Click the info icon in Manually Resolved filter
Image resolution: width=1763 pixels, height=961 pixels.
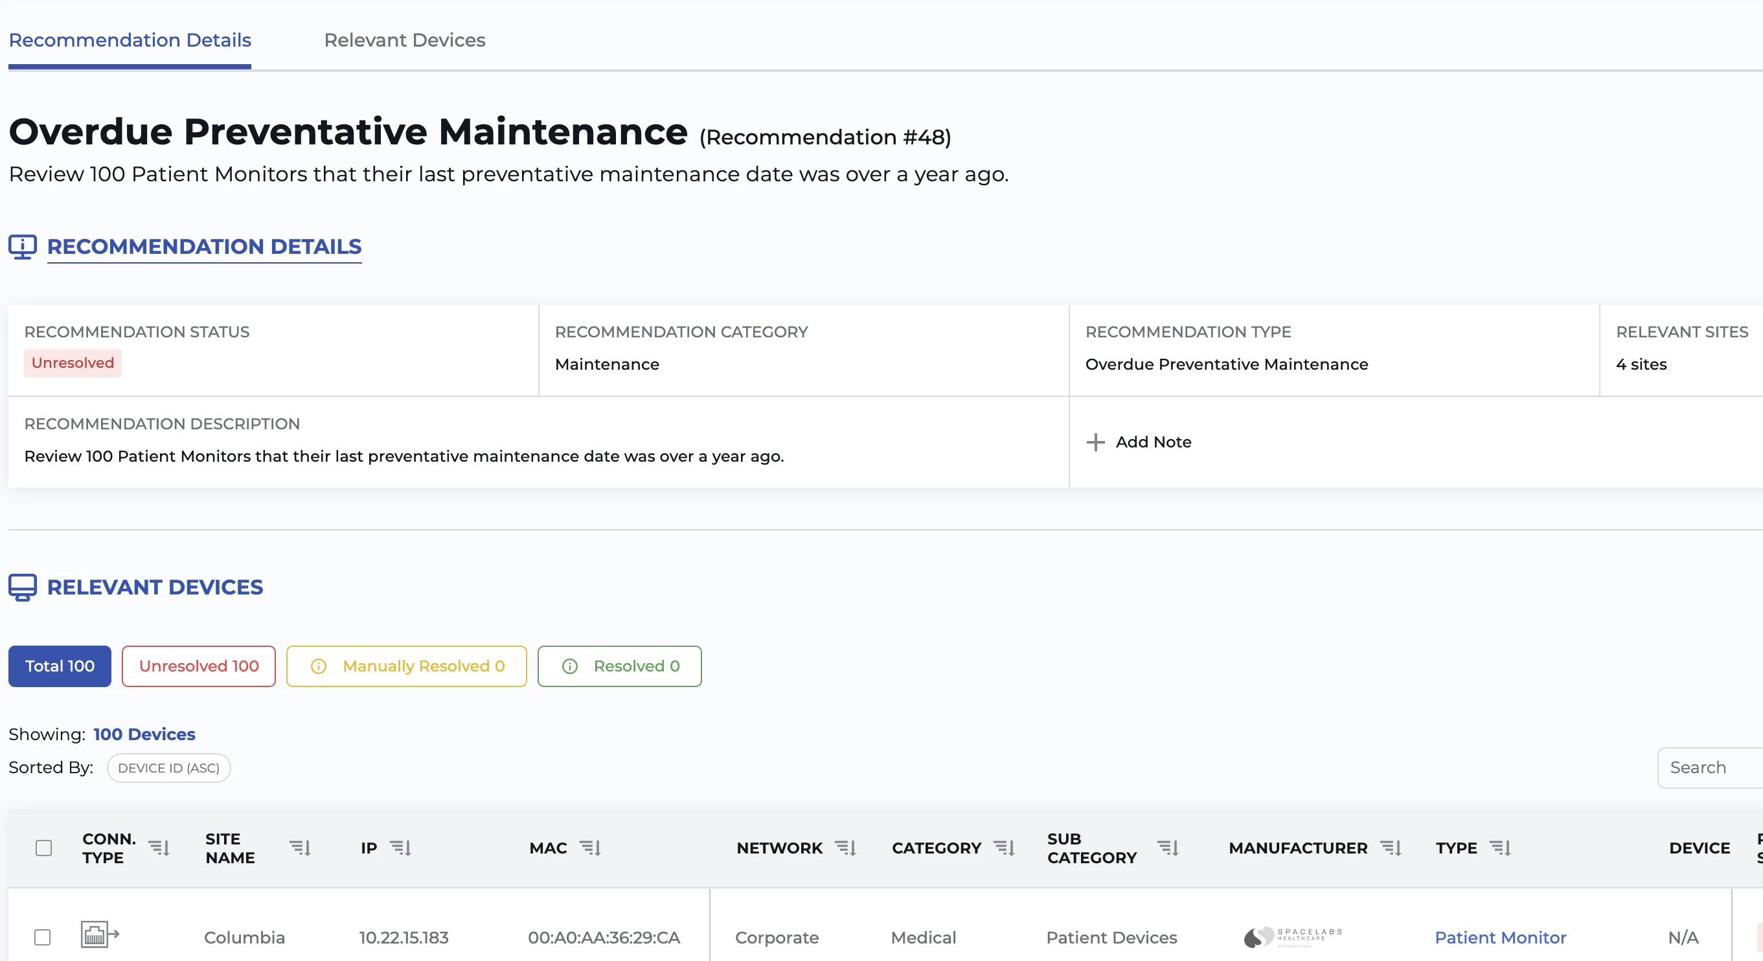[x=318, y=666]
